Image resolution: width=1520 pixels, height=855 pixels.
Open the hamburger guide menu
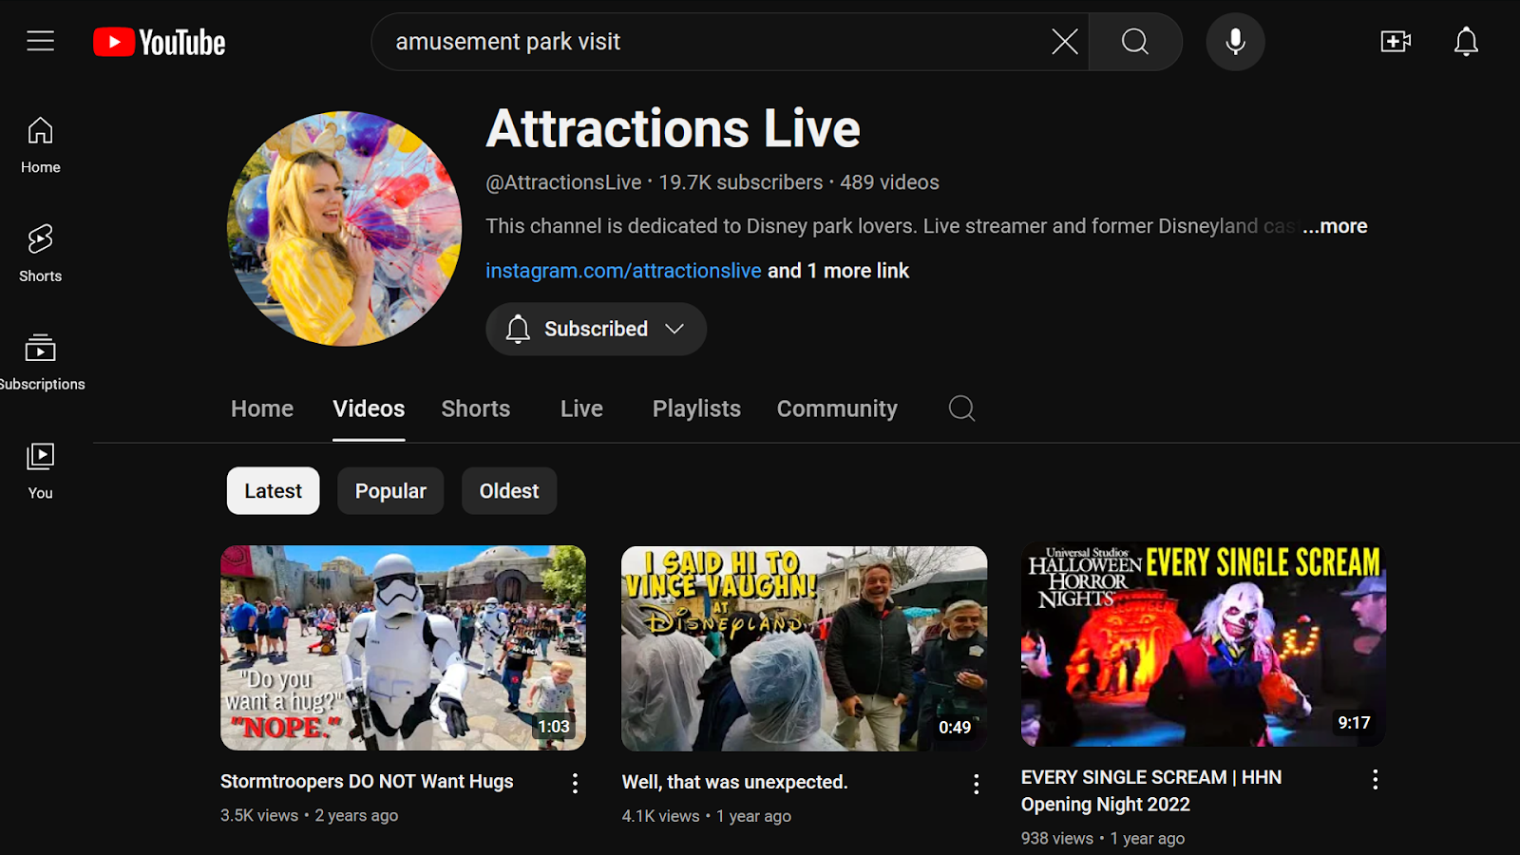point(40,42)
